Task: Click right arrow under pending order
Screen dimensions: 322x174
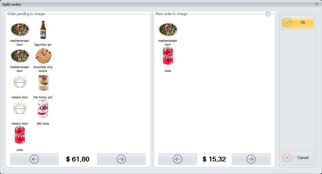Action: (x=121, y=159)
